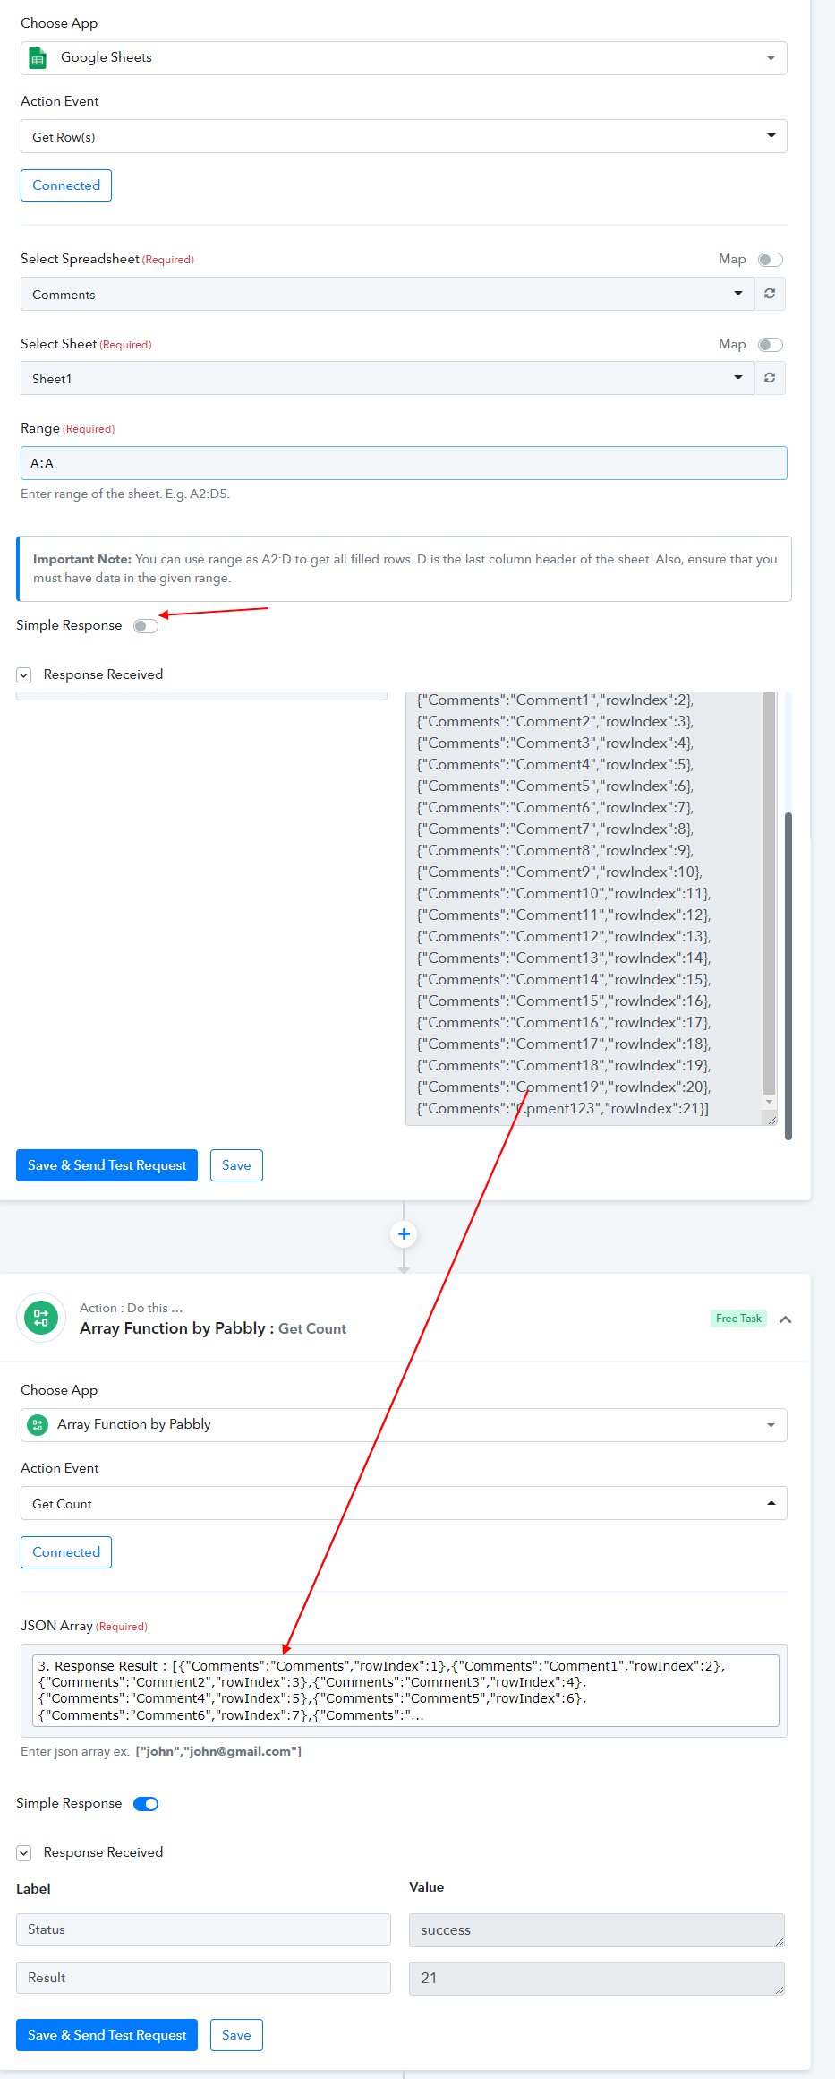The image size is (835, 2079).
Task: Open the Get Count Action Event dropdown
Action: tap(404, 1503)
